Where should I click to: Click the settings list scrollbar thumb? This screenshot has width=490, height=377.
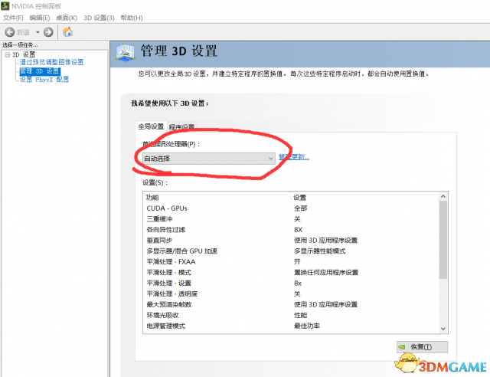[443, 240]
